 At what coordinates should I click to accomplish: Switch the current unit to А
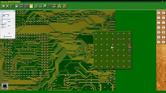(x=5, y=23)
